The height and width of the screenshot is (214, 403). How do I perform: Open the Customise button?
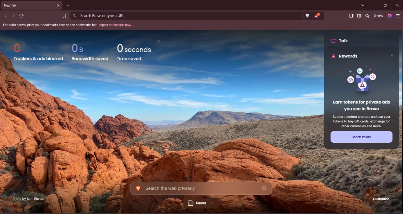pos(379,199)
